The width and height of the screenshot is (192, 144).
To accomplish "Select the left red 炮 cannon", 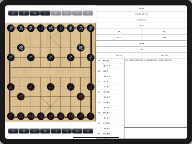I will [21, 97].
